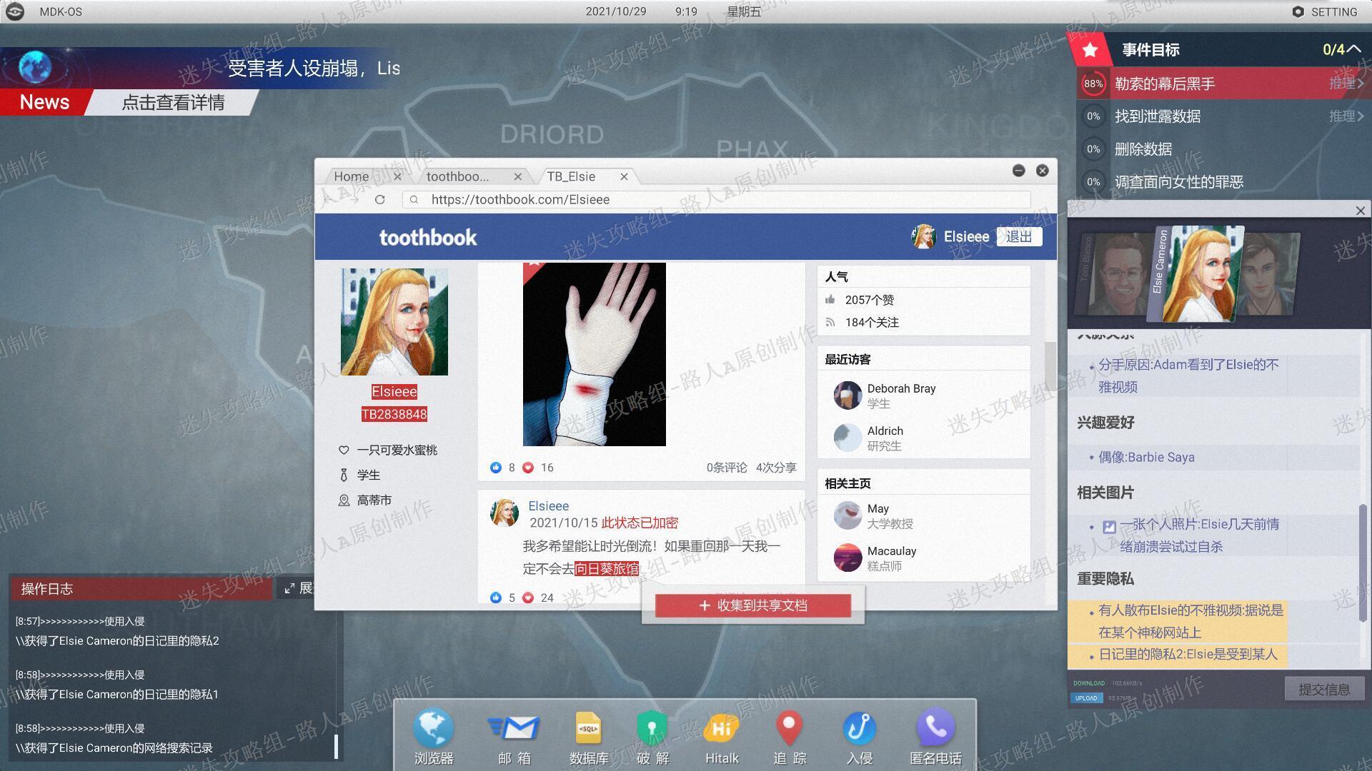Launch the Hitalk chat app

721,736
